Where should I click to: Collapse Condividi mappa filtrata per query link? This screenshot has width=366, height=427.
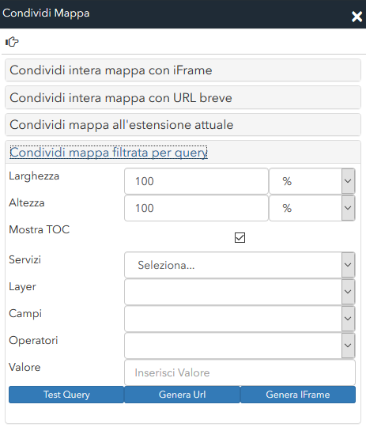pos(108,153)
